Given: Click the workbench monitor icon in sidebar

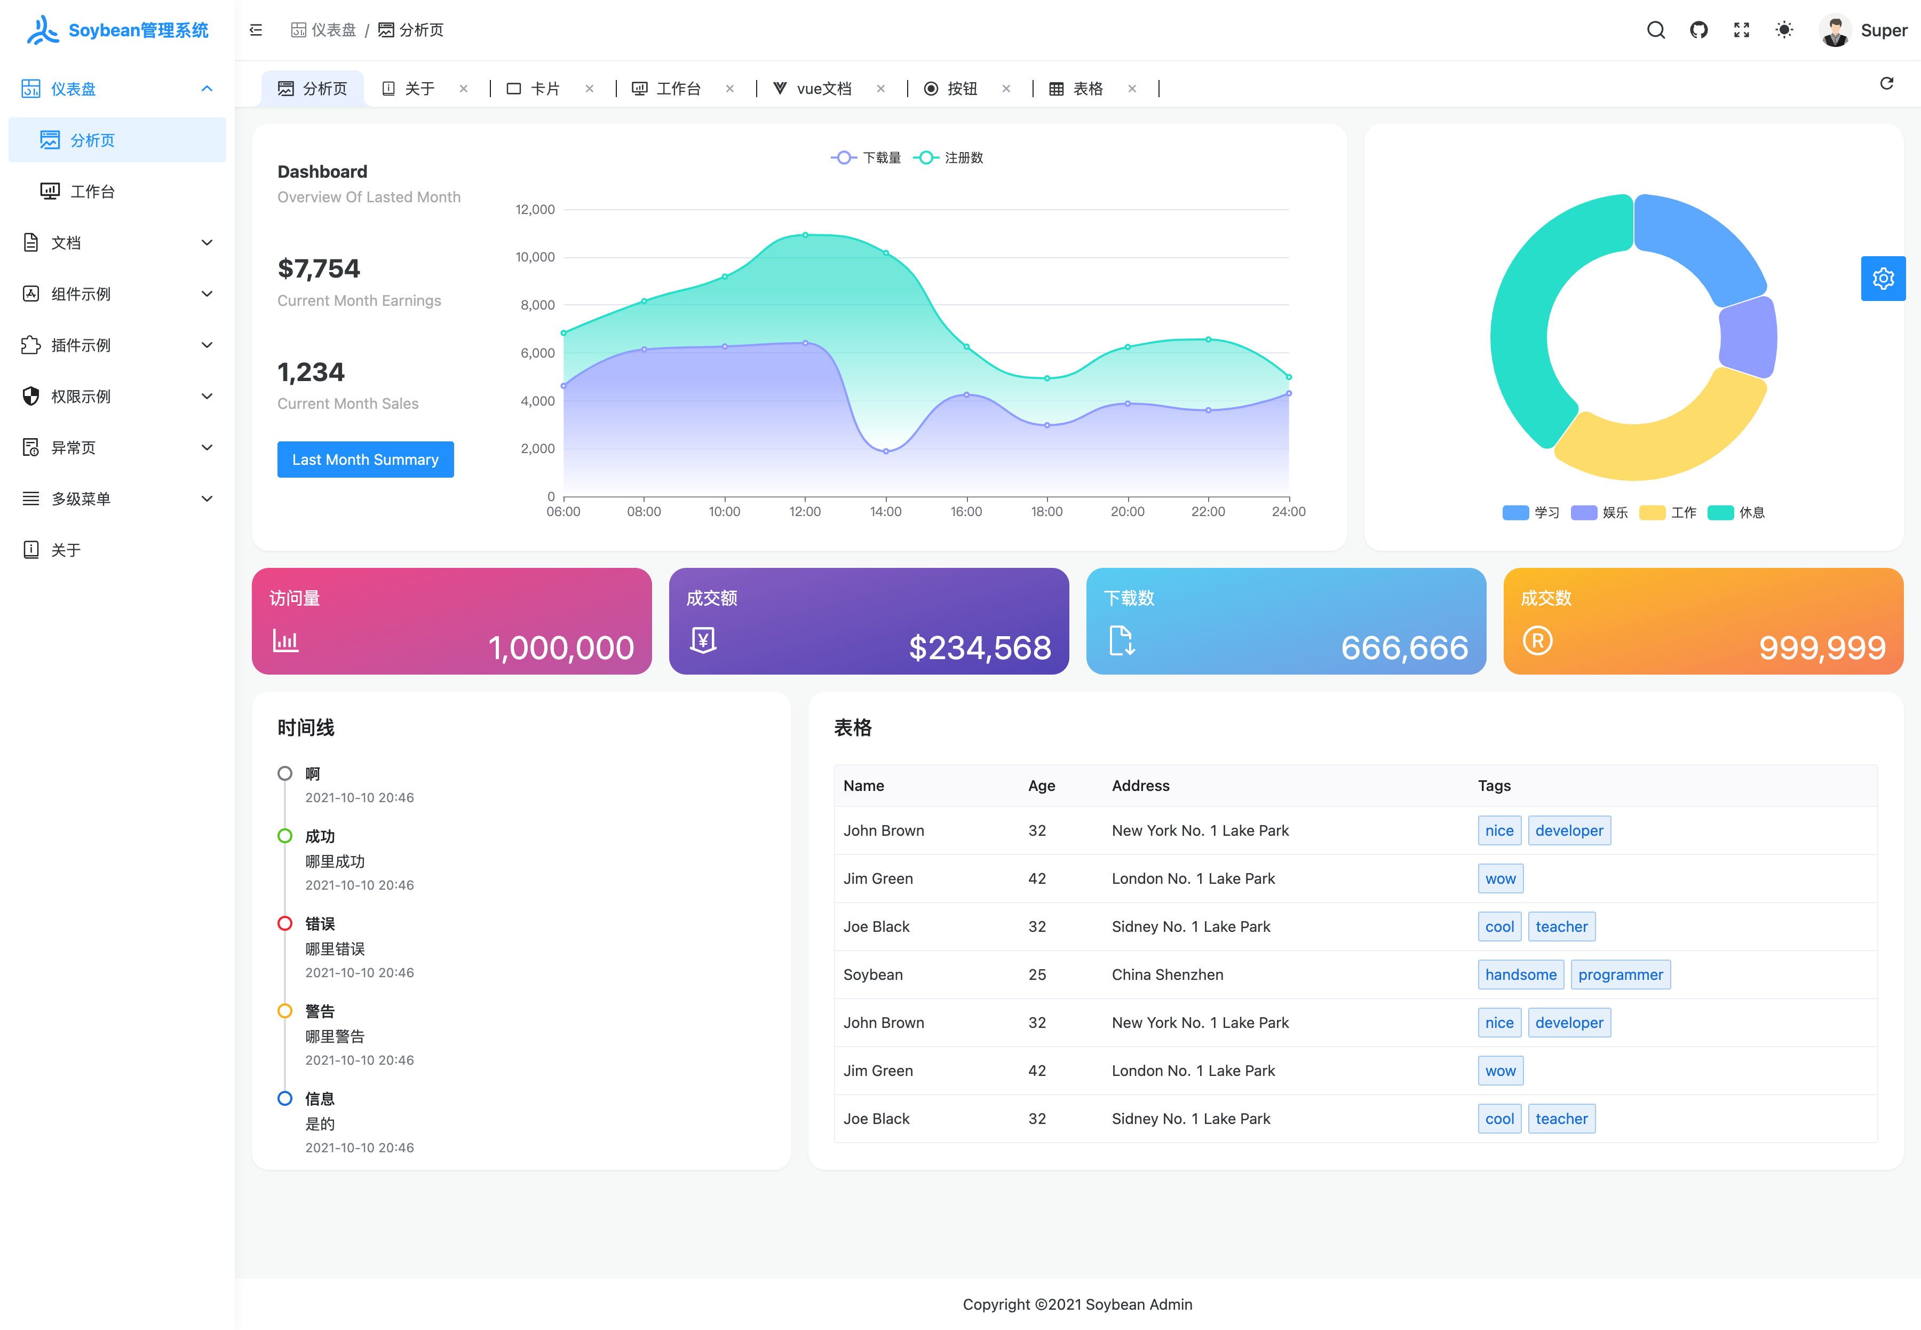Looking at the screenshot, I should (x=50, y=191).
